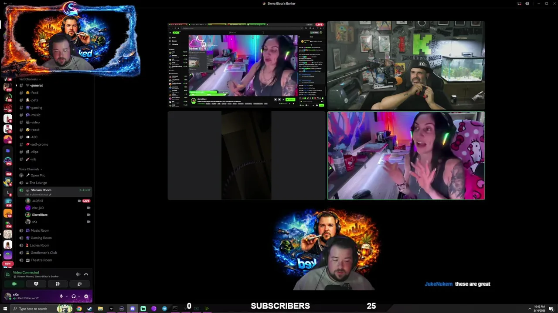The width and height of the screenshot is (558, 313).
Task: Expand the headphones output options arrow
Action: [79, 296]
